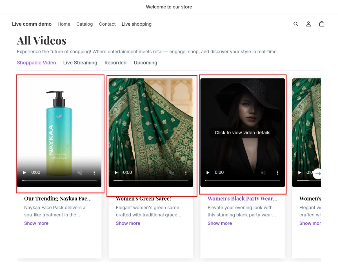Open the Women's Green Saree! title
338x266 pixels.
coord(143,199)
